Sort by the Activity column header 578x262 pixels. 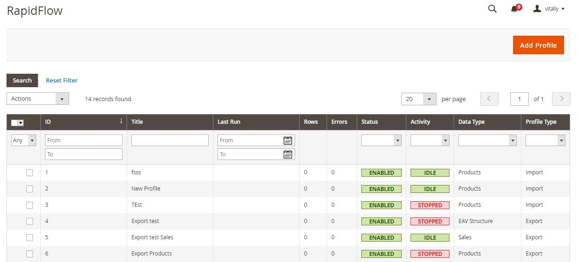click(x=430, y=122)
